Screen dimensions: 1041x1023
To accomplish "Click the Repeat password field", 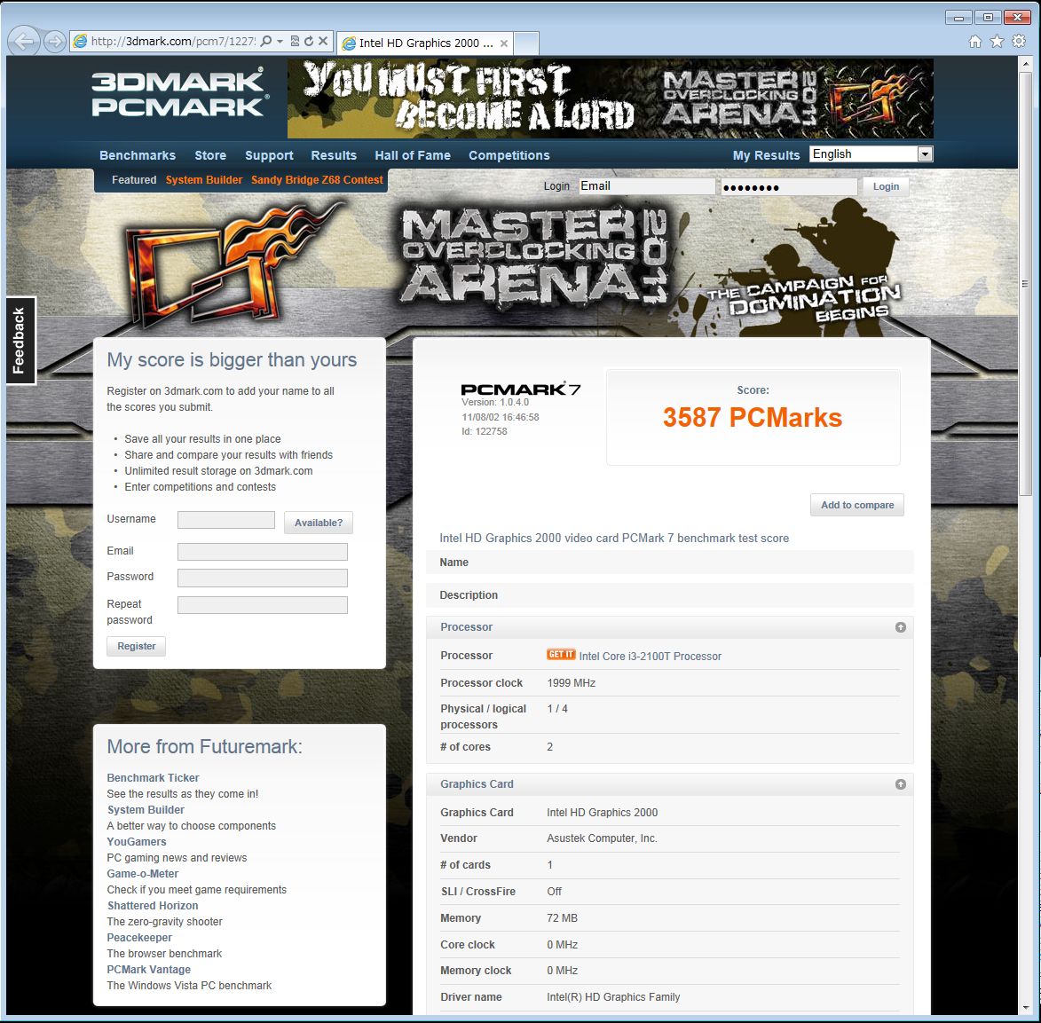I will click(x=262, y=605).
